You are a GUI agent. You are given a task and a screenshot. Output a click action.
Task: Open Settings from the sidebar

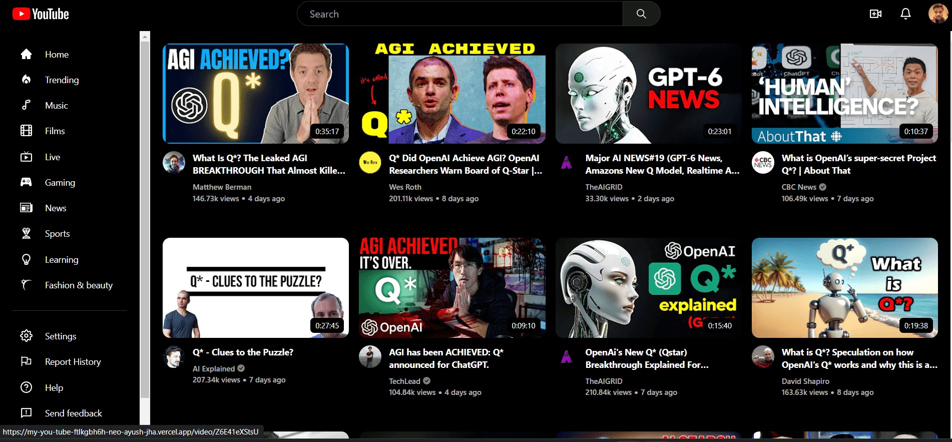pyautogui.click(x=61, y=336)
